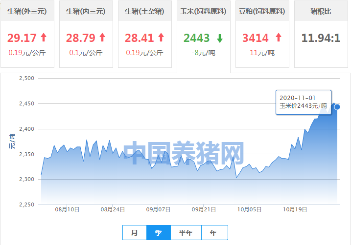351x245 pixels.
Task: Click the 11.94:1 ratio value
Action: point(321,38)
